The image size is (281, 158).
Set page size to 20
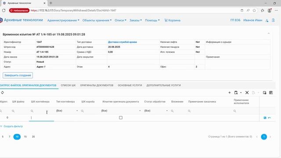click(x=33, y=136)
